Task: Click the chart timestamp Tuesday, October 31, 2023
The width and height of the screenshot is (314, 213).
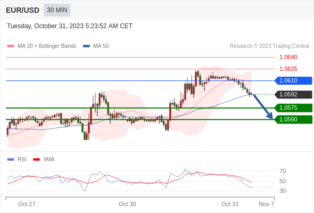Action: [70, 26]
